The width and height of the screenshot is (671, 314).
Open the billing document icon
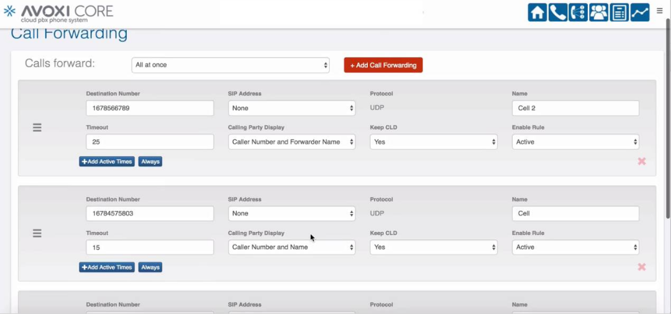tap(619, 12)
